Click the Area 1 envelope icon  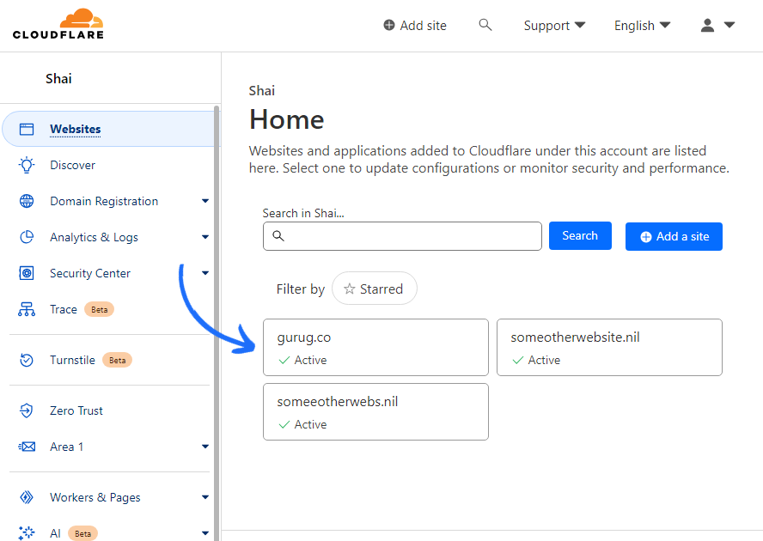(27, 447)
